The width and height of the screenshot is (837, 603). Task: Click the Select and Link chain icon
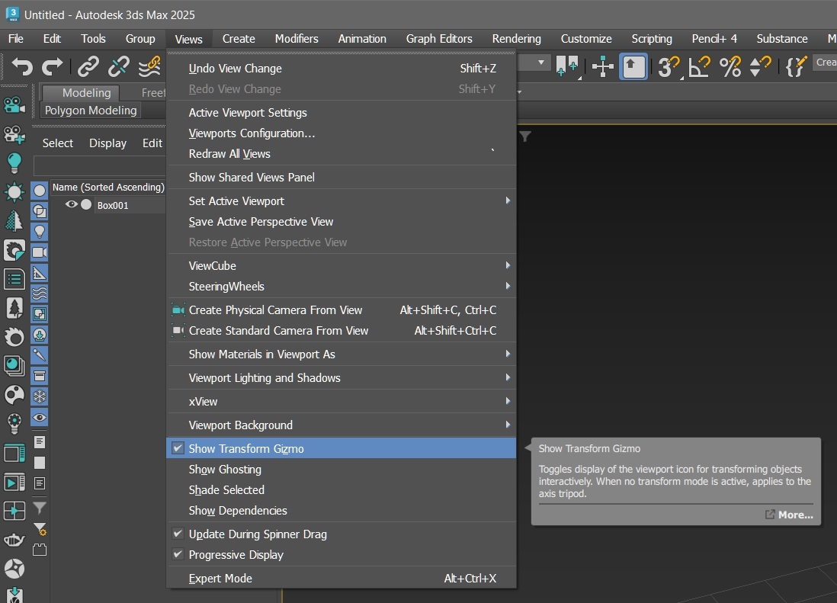pyautogui.click(x=88, y=67)
